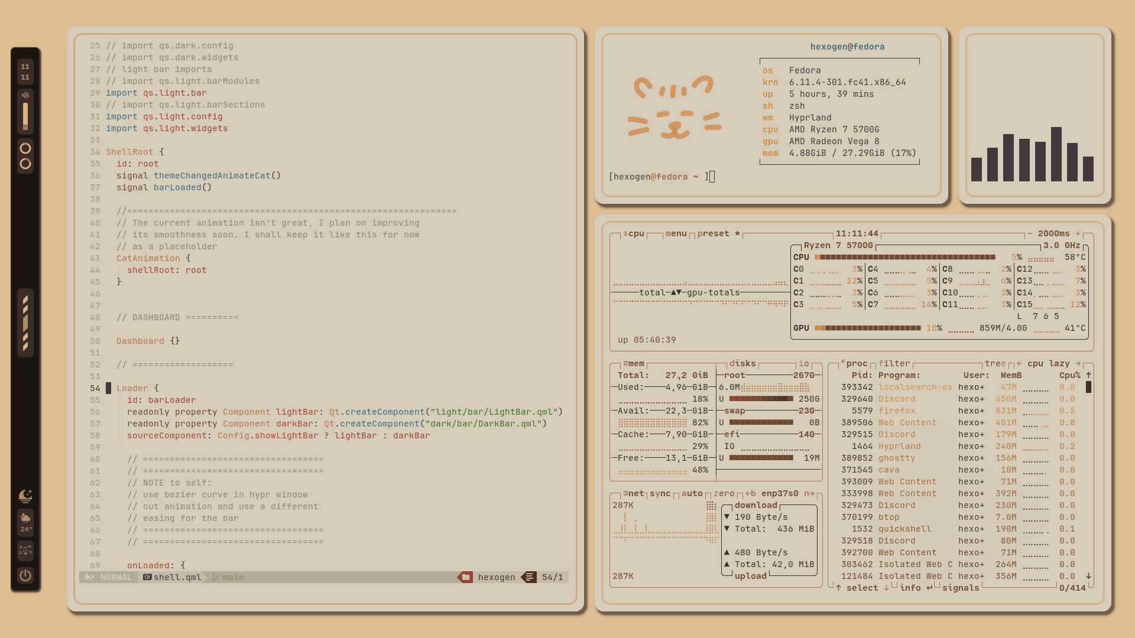Viewport: 1135px width, 638px height.
Task: Toggle the lazy sort option in proc
Action: [x=1059, y=363]
